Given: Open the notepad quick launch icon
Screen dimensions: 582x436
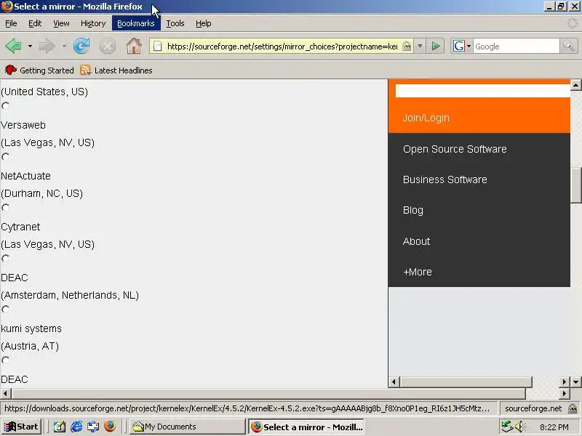Looking at the screenshot, I should click(60, 427).
